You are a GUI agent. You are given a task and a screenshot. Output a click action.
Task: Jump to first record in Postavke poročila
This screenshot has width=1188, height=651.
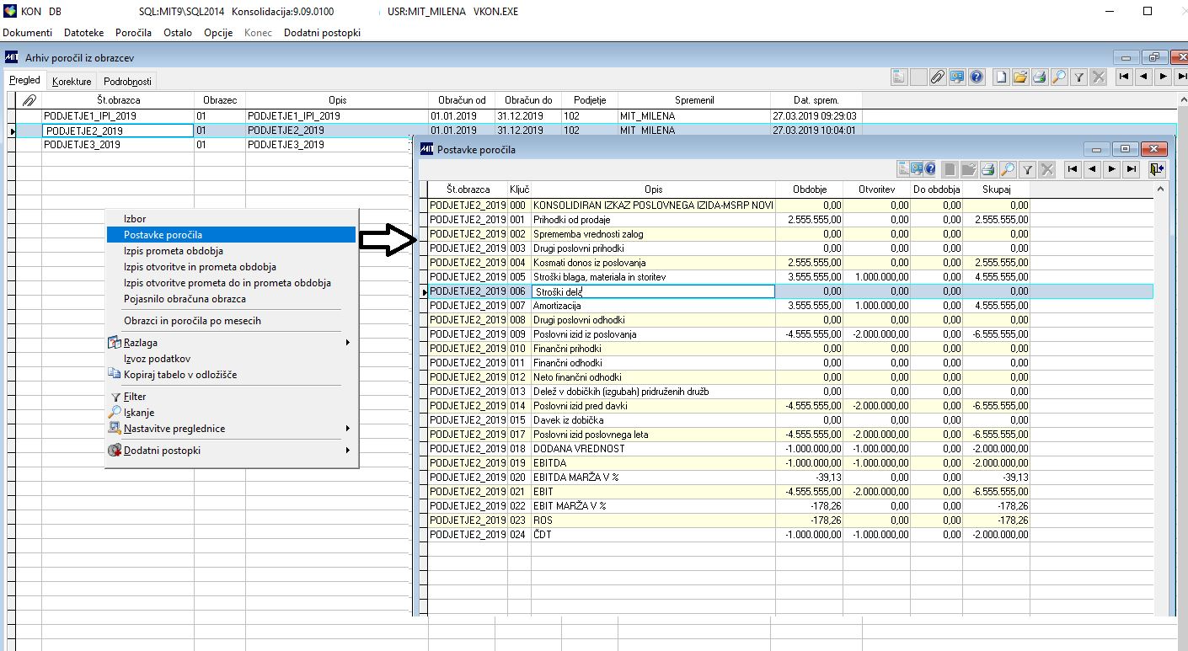(1073, 169)
